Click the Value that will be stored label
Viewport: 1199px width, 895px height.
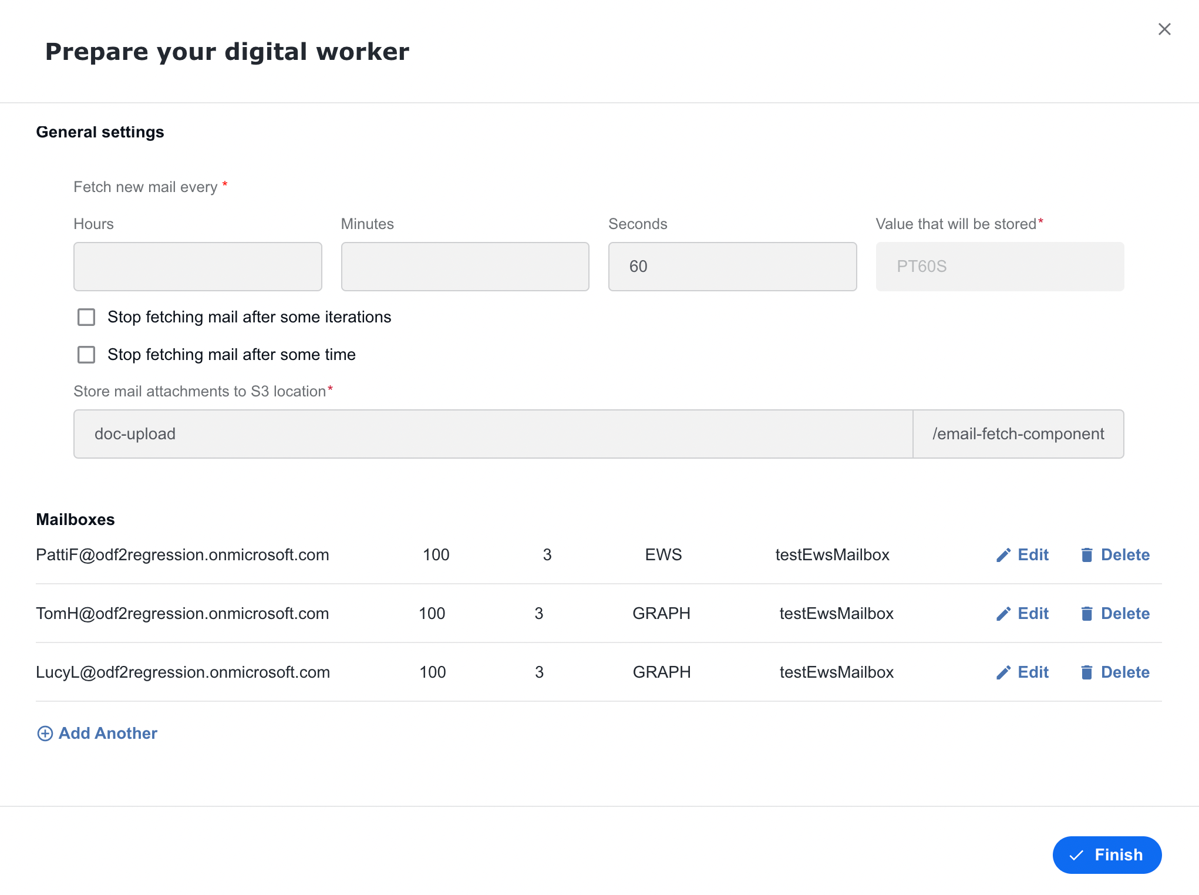coord(956,224)
